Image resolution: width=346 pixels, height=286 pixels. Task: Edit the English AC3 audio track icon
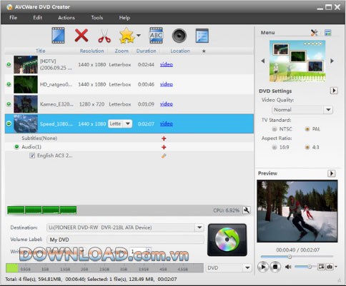(164, 155)
